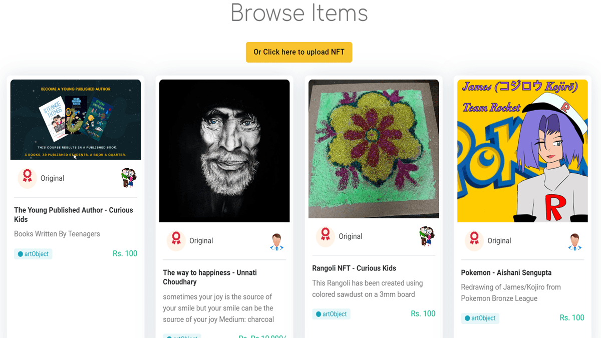The height and width of the screenshot is (338, 601).
Task: Click artObject tag on Rangoli NFT card
Action: click(x=331, y=314)
